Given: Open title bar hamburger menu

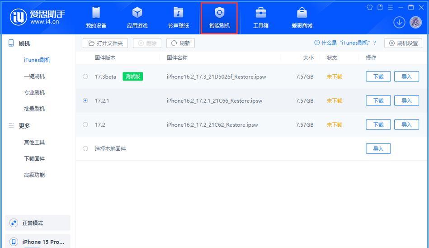Looking at the screenshot, I should coord(391,7).
